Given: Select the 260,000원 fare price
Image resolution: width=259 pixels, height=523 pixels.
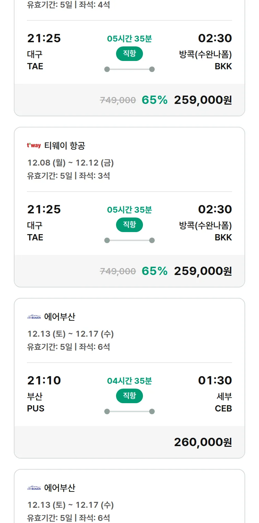Looking at the screenshot, I should (x=203, y=442).
